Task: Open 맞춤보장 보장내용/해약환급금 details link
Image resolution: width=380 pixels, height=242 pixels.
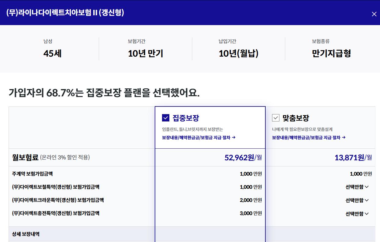Action: [x=308, y=138]
